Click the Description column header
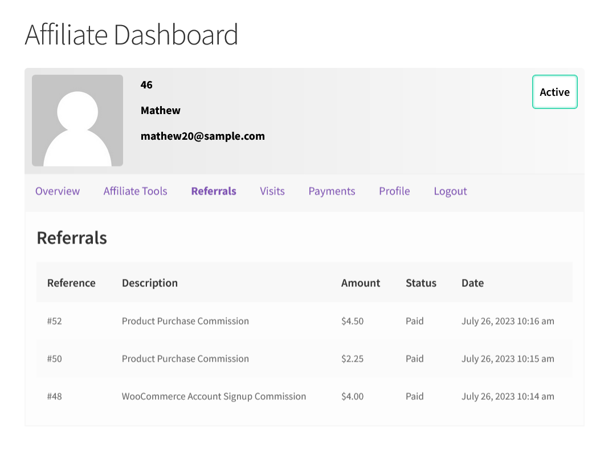This screenshot has width=600, height=450. (x=149, y=282)
